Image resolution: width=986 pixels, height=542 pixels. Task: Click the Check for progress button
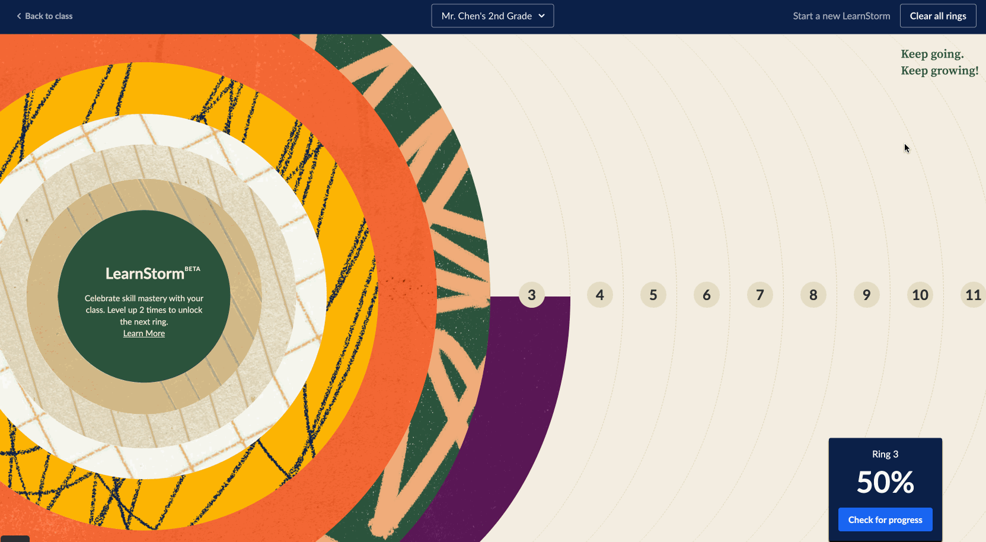(x=885, y=519)
